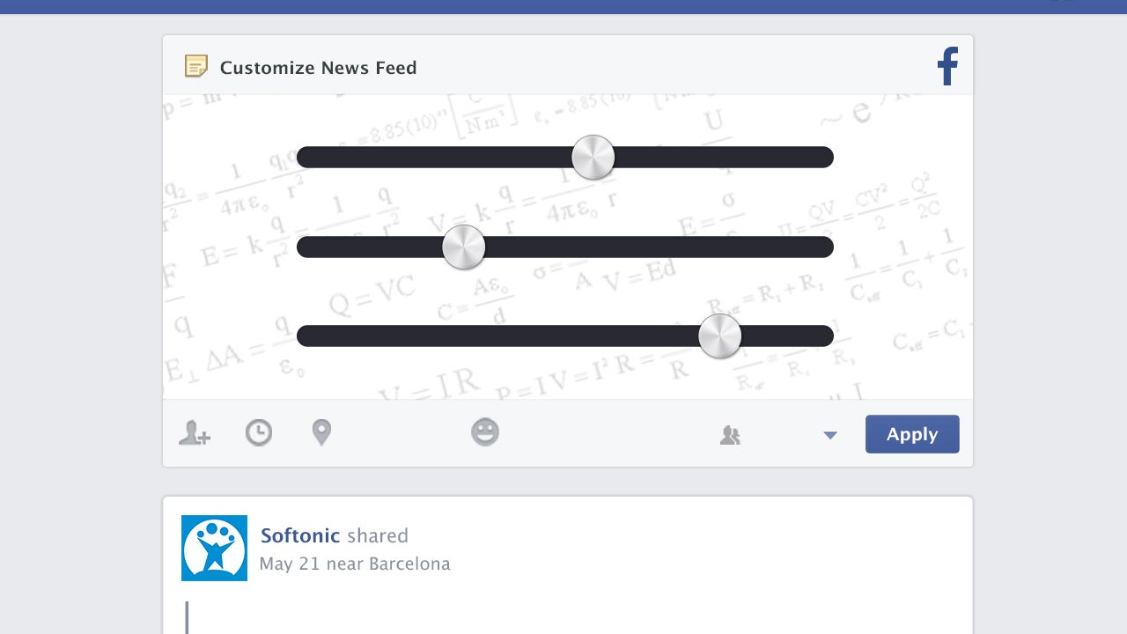Click the friends audience icon
Viewport: 1127px width, 634px height.
(730, 434)
